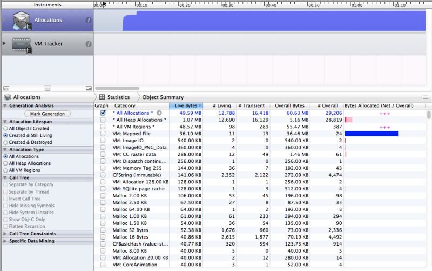Viewport: 432px width, 271px height.
Task: Check graph box for CFString (immutable)
Action: [x=103, y=175]
